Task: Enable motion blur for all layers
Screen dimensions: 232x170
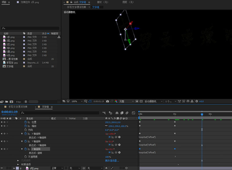Action: 127,113
